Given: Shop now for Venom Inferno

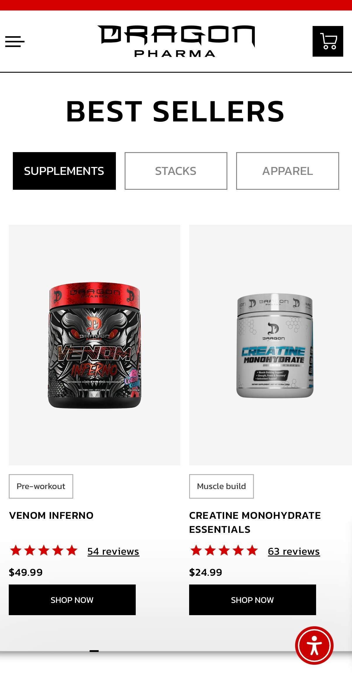Looking at the screenshot, I should 72,600.
